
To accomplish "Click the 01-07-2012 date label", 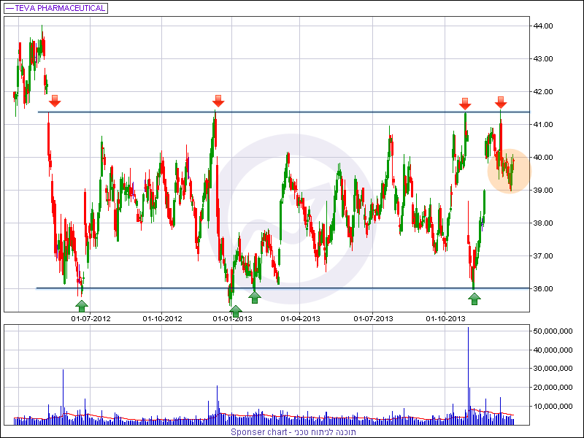I will click(x=91, y=319).
